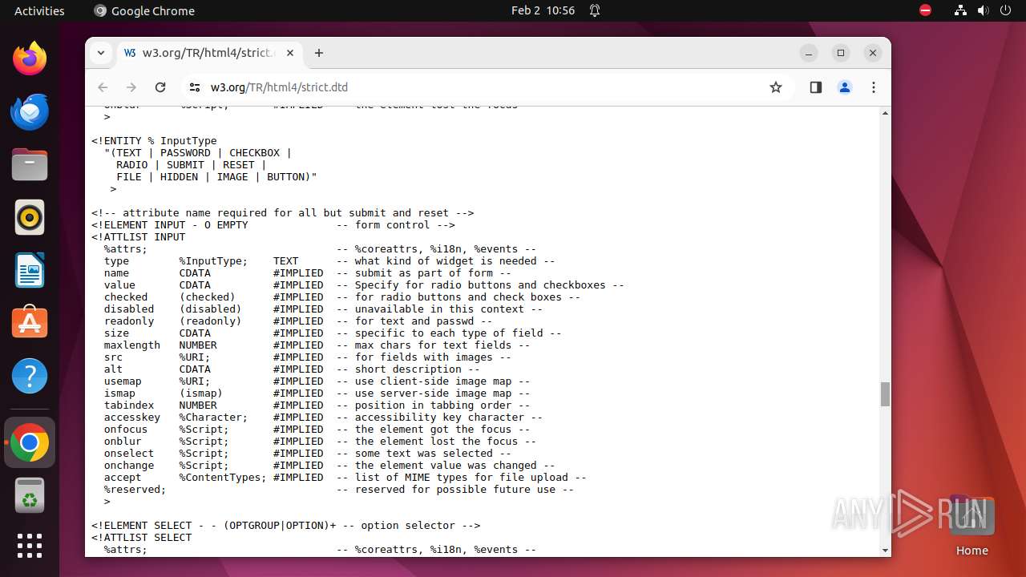Viewport: 1026px width, 577px height.
Task: Open the Help dock icon
Action: 30,376
